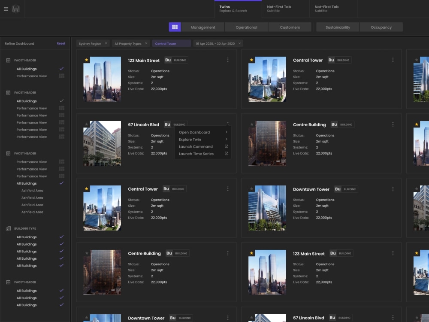The height and width of the screenshot is (322, 429).
Task: Click the Occupancy button
Action: click(x=381, y=27)
